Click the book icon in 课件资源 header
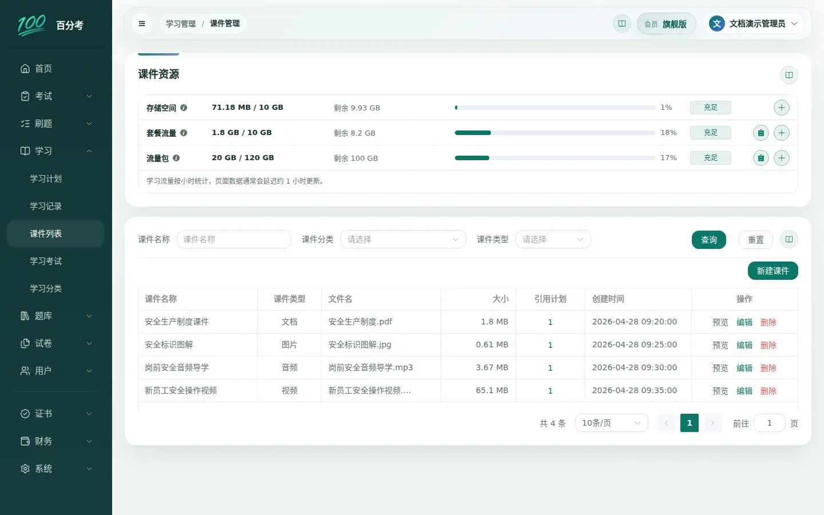Screen dimensions: 824x515 [x=789, y=75]
